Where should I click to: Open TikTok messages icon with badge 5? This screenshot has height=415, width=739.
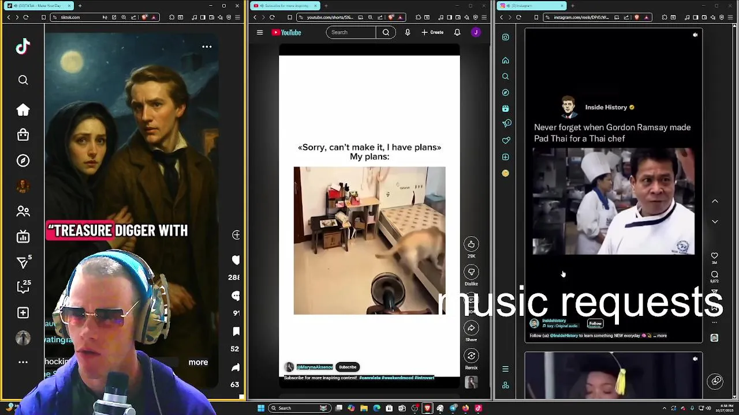pyautogui.click(x=23, y=262)
